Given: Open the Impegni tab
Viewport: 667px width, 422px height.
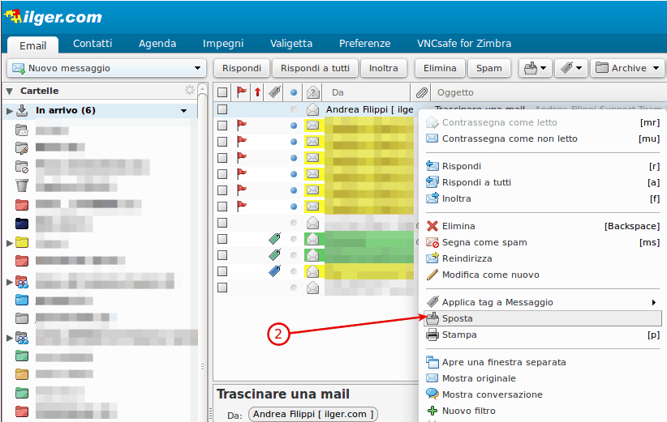Looking at the screenshot, I should coord(223,43).
